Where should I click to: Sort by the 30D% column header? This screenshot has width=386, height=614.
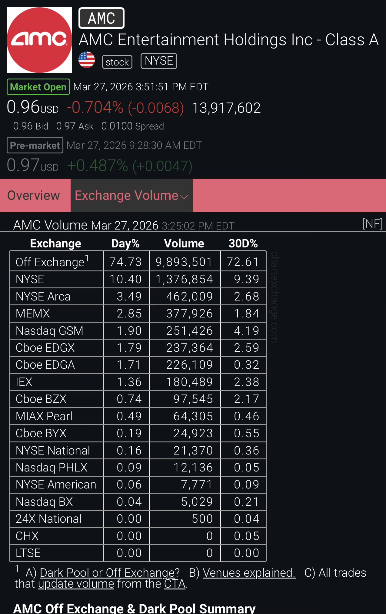243,243
